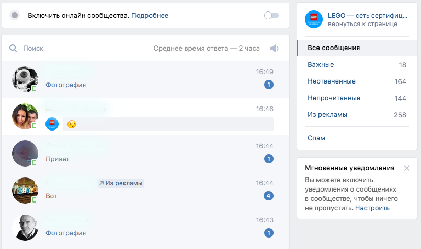Click the Из рекламы count 258
The width and height of the screenshot is (421, 249).
[x=400, y=115]
